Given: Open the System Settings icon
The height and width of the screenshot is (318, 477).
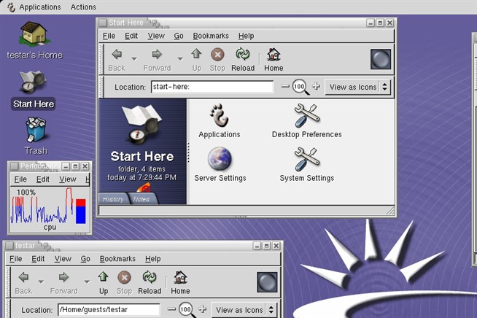Looking at the screenshot, I should (x=306, y=158).
